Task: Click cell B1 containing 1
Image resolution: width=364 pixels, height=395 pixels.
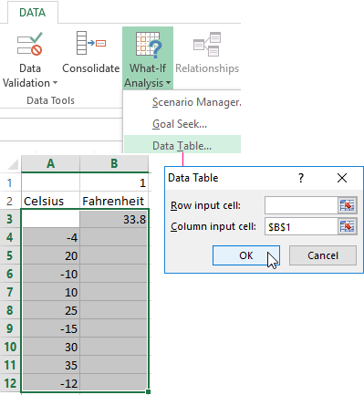Action: 114,182
